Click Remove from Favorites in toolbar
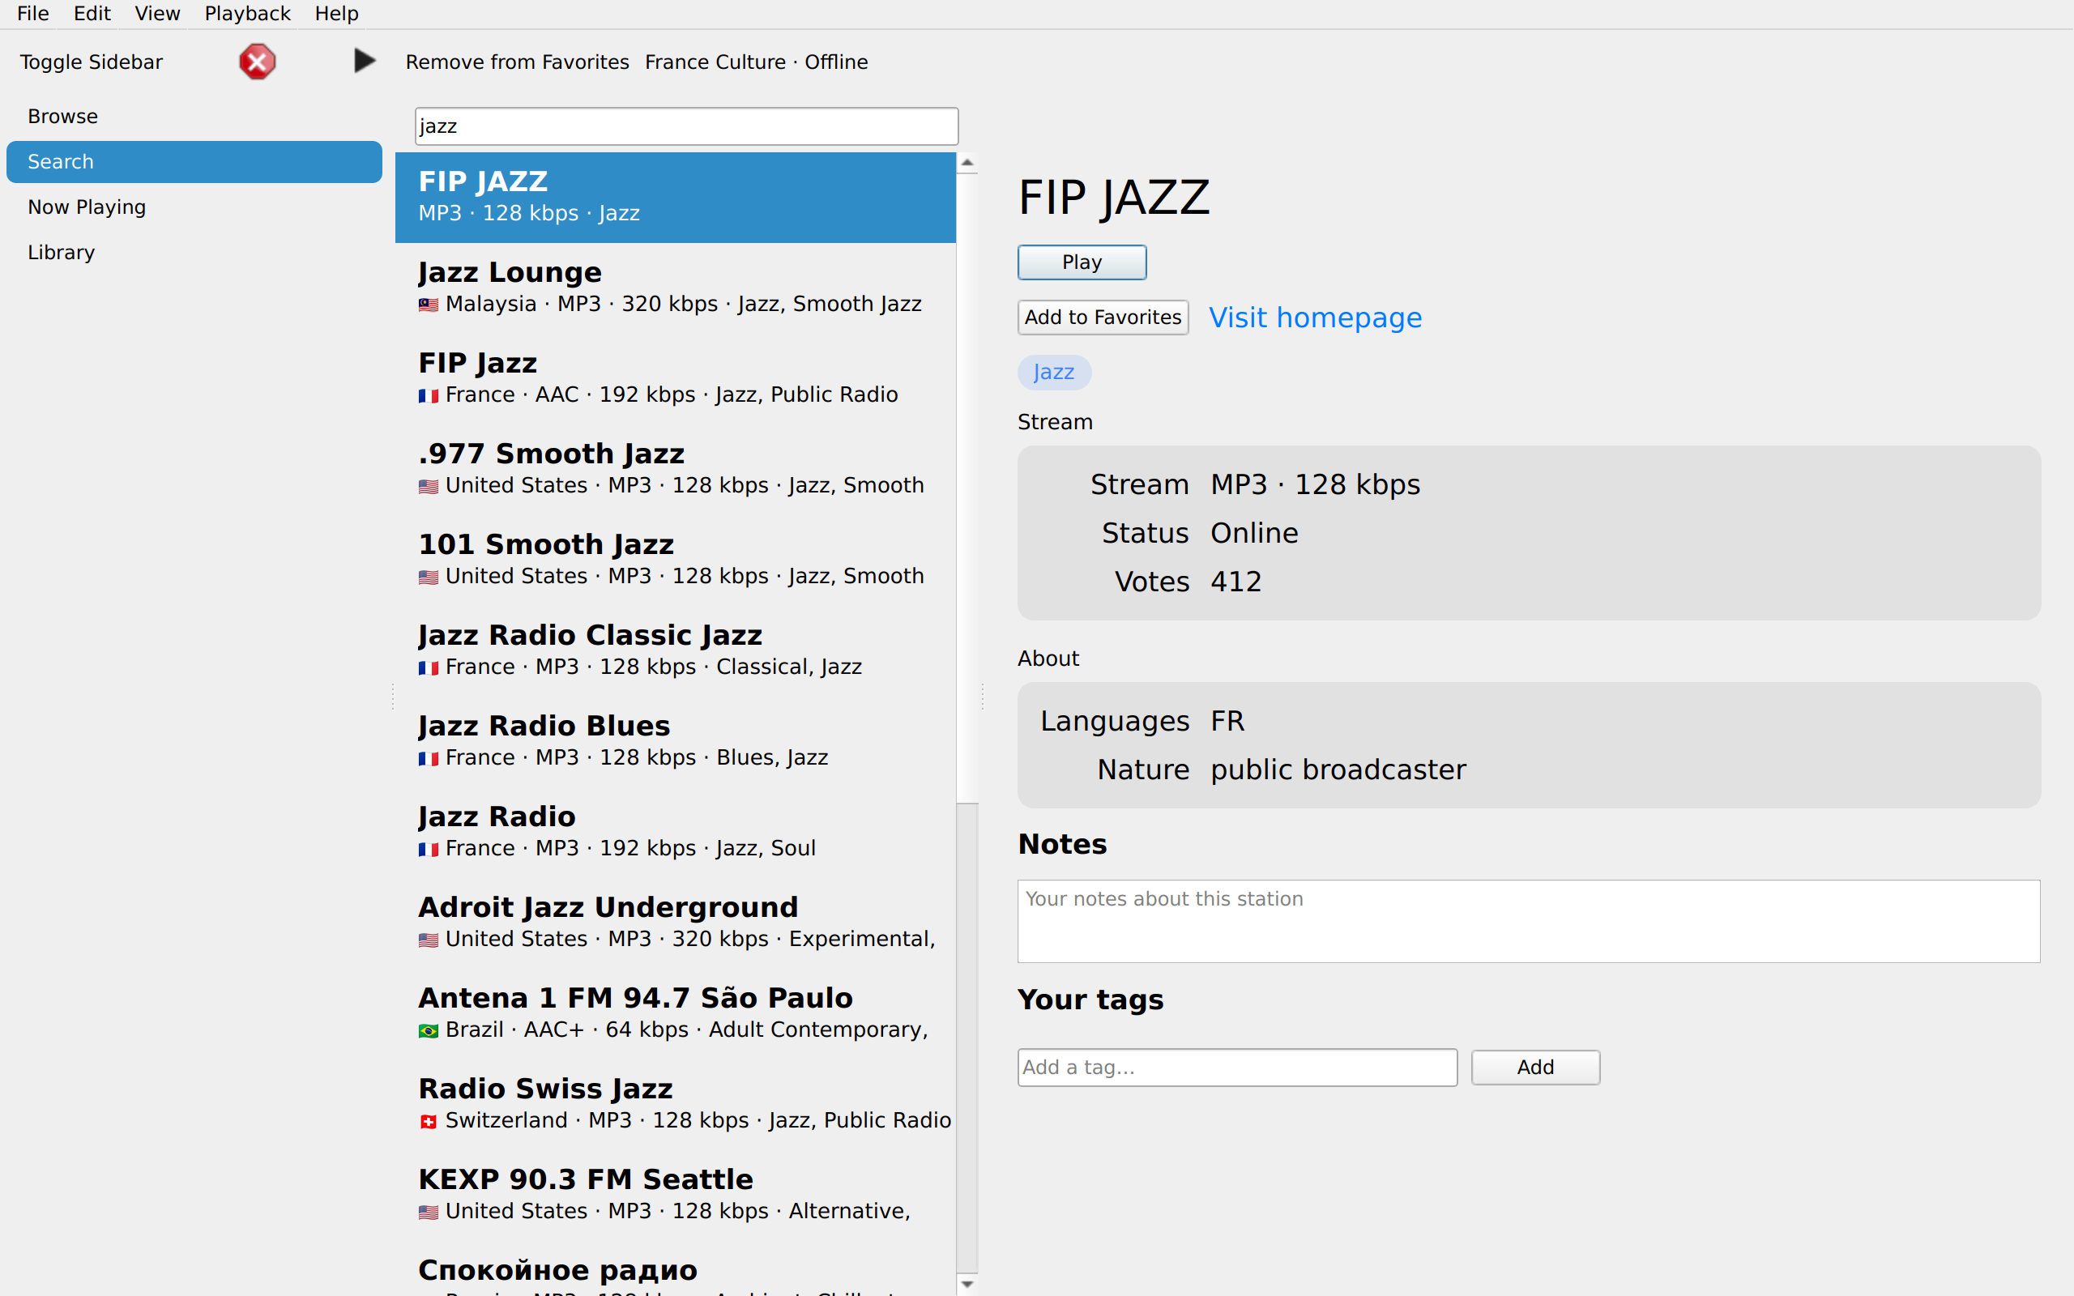The width and height of the screenshot is (2074, 1296). pyautogui.click(x=517, y=62)
